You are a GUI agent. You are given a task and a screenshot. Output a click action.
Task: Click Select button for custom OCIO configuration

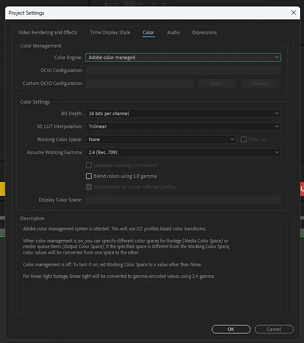point(216,83)
